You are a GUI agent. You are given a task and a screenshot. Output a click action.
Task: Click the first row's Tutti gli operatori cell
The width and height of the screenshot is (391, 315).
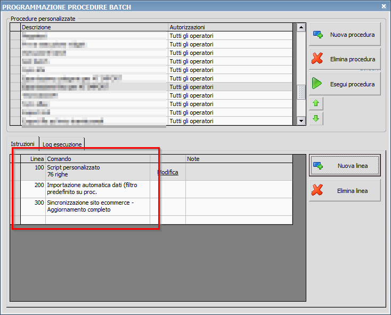[230, 36]
